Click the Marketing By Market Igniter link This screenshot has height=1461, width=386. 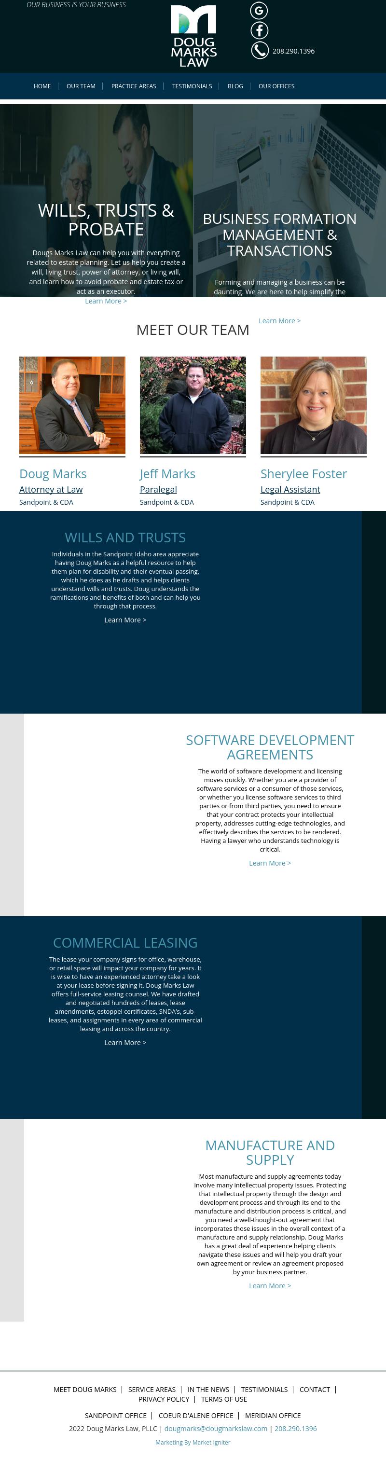tap(193, 1442)
